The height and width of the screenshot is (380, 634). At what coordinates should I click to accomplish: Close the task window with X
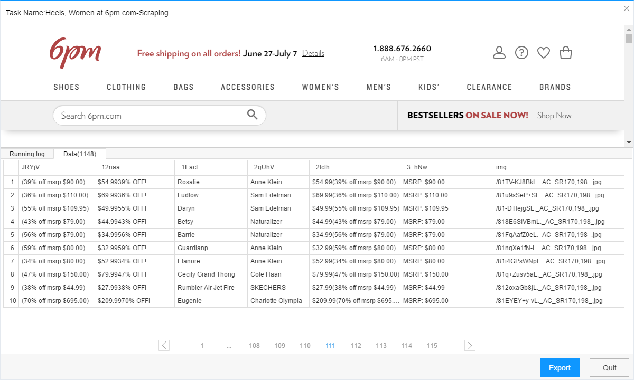click(627, 8)
